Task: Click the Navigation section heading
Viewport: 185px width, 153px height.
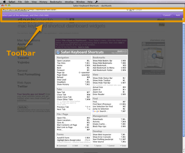Action: click(x=63, y=58)
